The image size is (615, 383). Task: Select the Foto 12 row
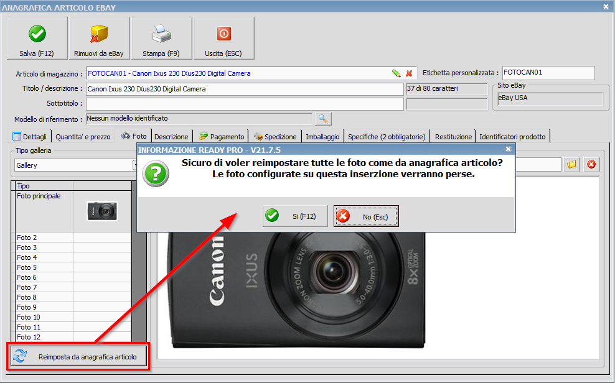click(73, 337)
